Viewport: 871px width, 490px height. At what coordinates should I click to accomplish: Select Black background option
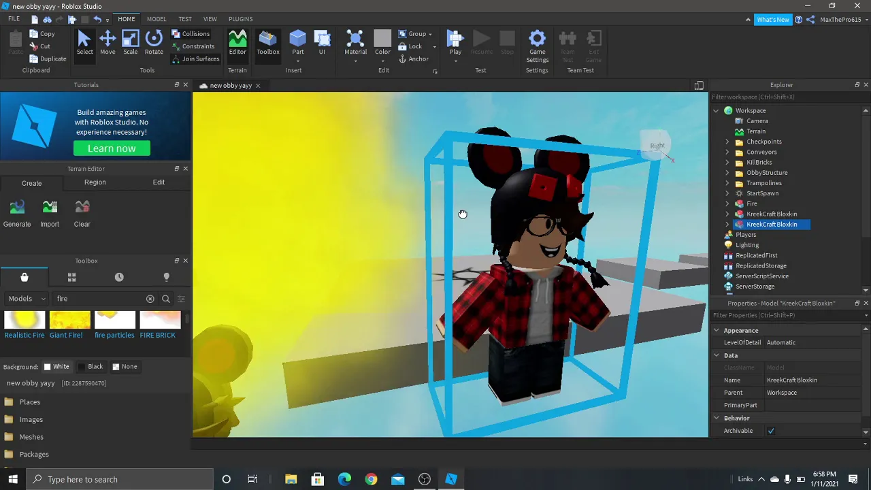pos(91,367)
